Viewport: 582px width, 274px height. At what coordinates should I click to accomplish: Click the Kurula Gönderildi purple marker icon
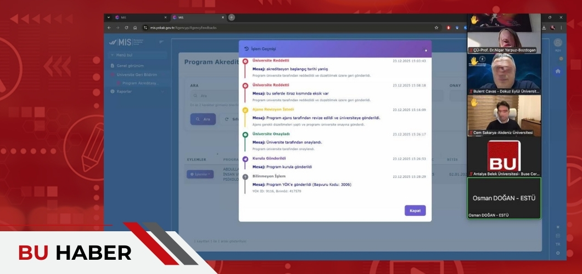[x=245, y=159]
